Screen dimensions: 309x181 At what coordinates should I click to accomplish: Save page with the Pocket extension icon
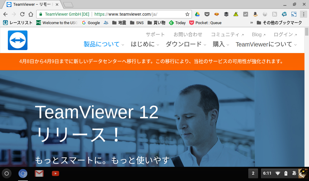(x=207, y=14)
